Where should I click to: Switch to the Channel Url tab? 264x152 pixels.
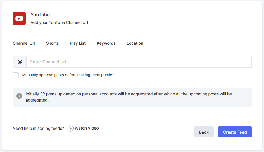tap(24, 43)
